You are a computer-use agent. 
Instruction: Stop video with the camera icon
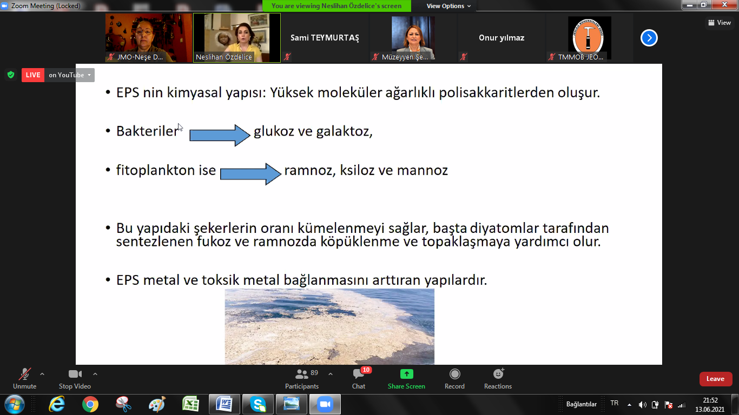pyautogui.click(x=75, y=378)
